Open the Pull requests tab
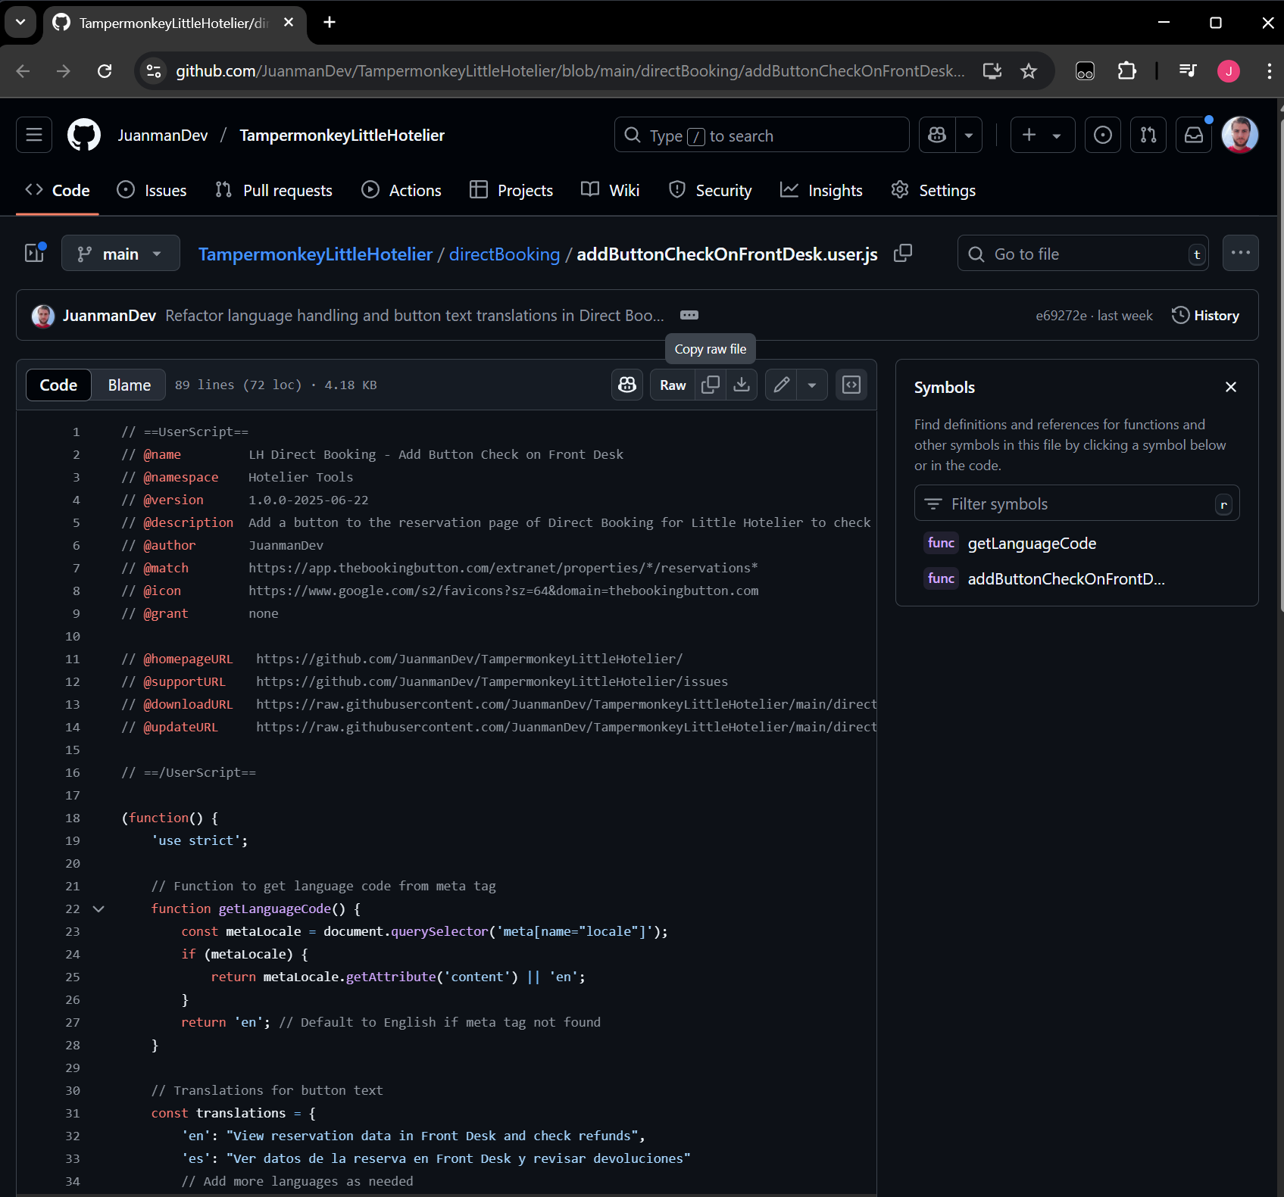1284x1197 pixels. click(274, 191)
